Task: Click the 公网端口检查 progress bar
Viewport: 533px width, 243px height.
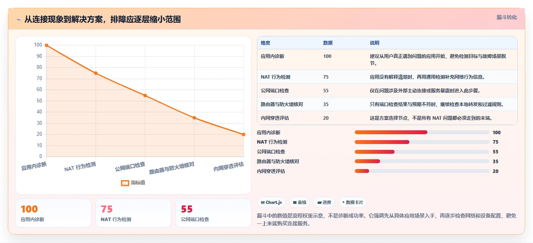Action: [422, 152]
